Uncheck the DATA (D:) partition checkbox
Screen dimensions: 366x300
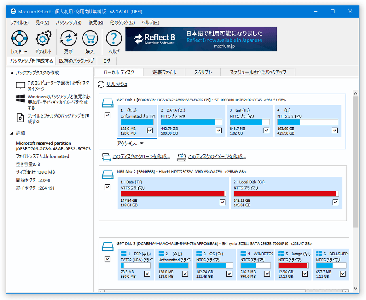click(x=219, y=131)
